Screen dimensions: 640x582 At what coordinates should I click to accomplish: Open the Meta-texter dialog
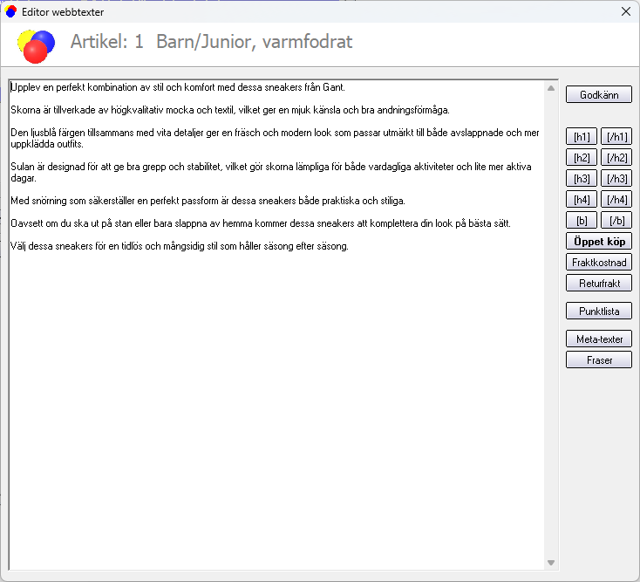coord(599,339)
